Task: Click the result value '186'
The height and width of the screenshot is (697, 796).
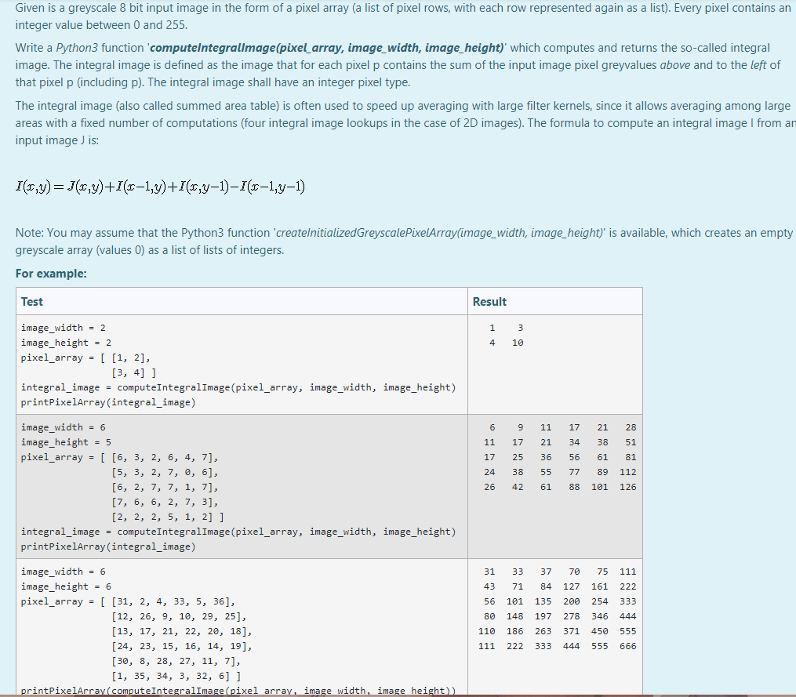Action: coord(514,631)
